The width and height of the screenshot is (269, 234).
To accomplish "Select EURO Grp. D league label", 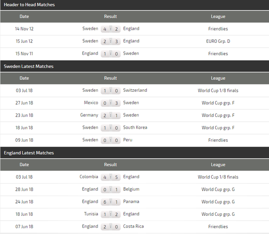I will pos(218,41).
